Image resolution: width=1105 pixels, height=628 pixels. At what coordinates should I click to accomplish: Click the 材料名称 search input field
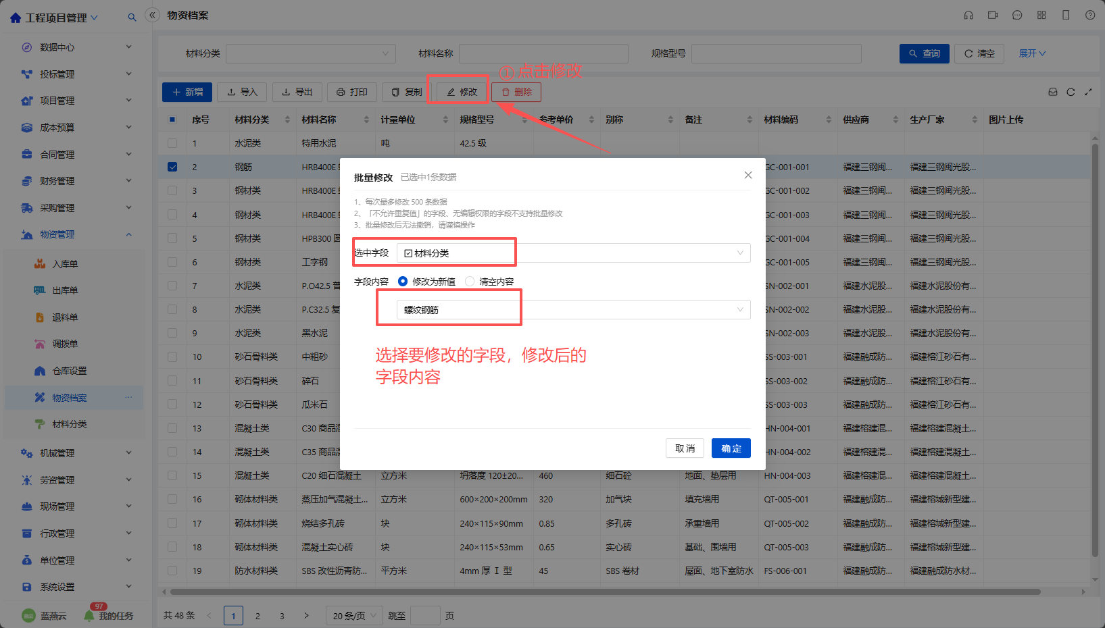(543, 53)
